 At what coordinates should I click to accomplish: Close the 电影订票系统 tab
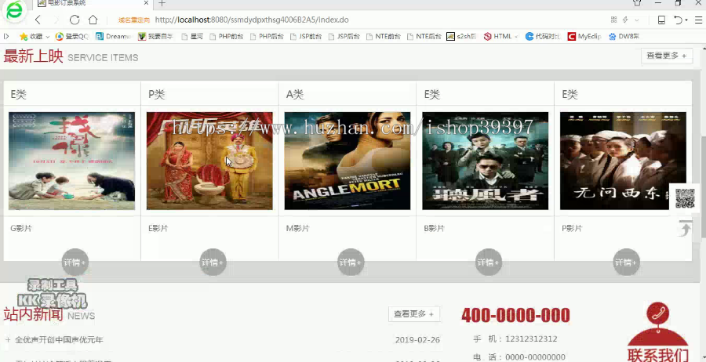point(147,3)
